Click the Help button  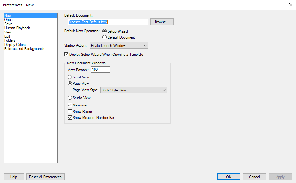(14, 177)
